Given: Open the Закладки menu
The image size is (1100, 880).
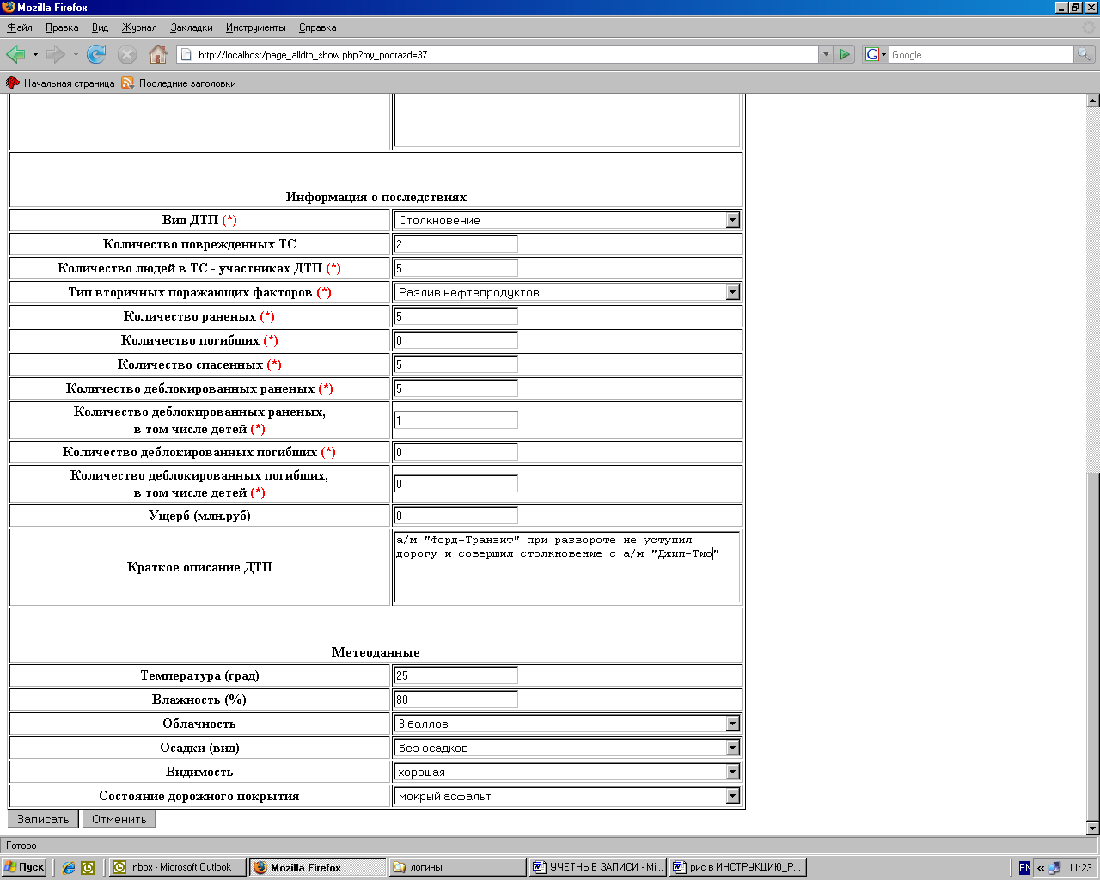Looking at the screenshot, I should click(x=191, y=27).
